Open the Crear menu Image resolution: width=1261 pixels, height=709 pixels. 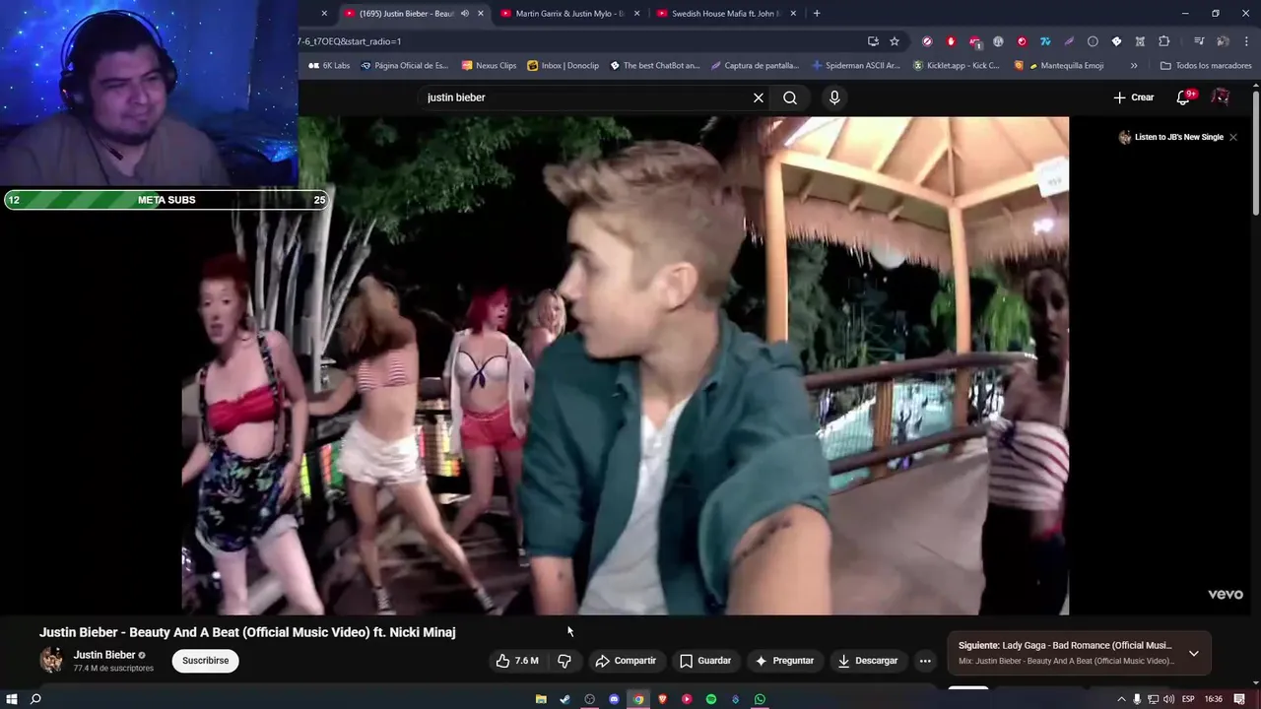coord(1133,97)
